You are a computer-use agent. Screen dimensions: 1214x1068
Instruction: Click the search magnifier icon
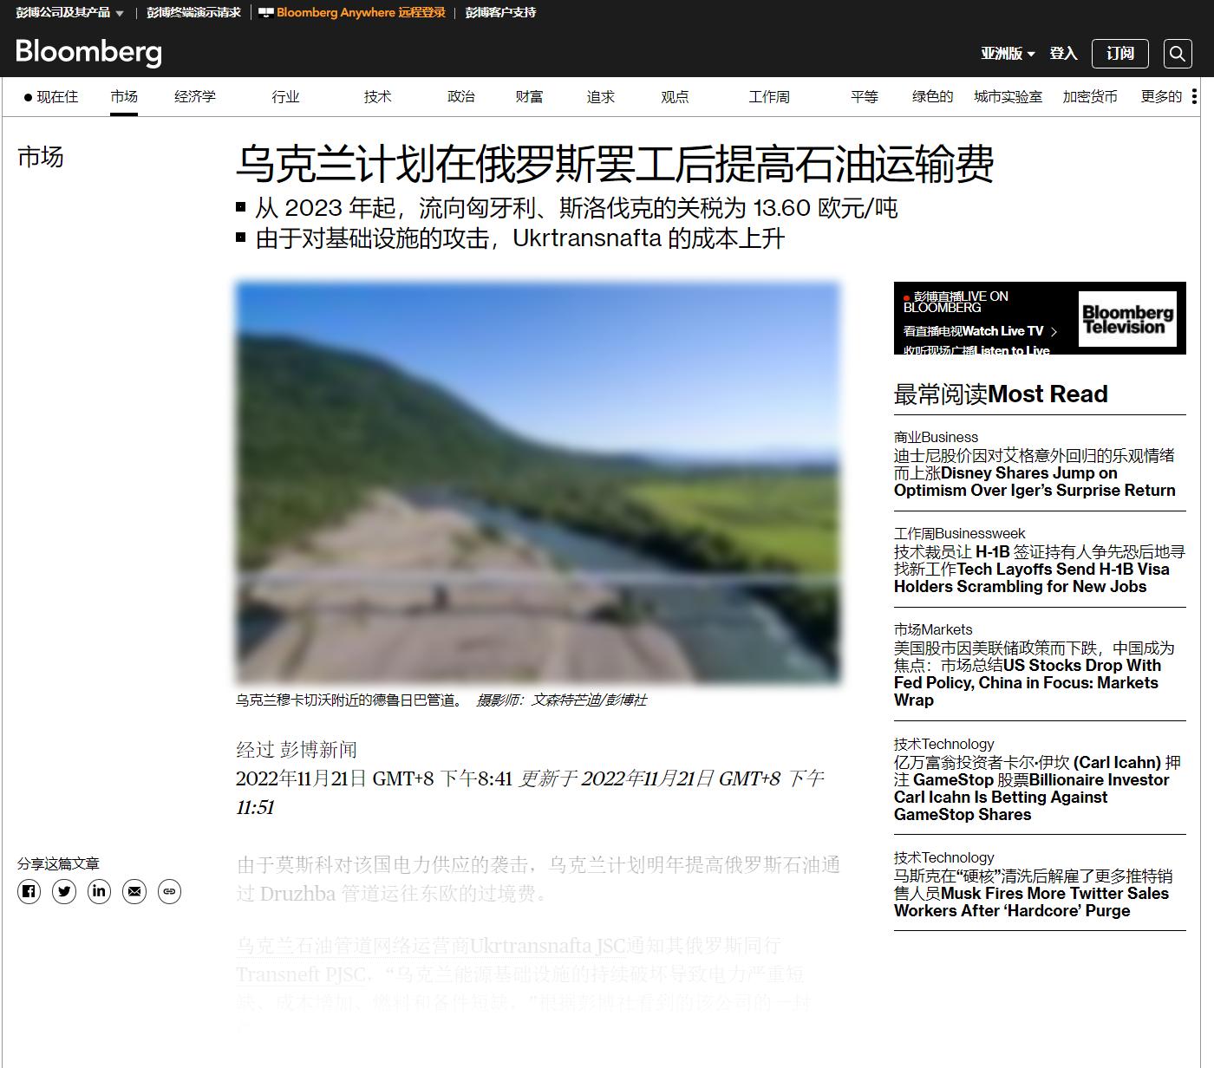(x=1177, y=54)
